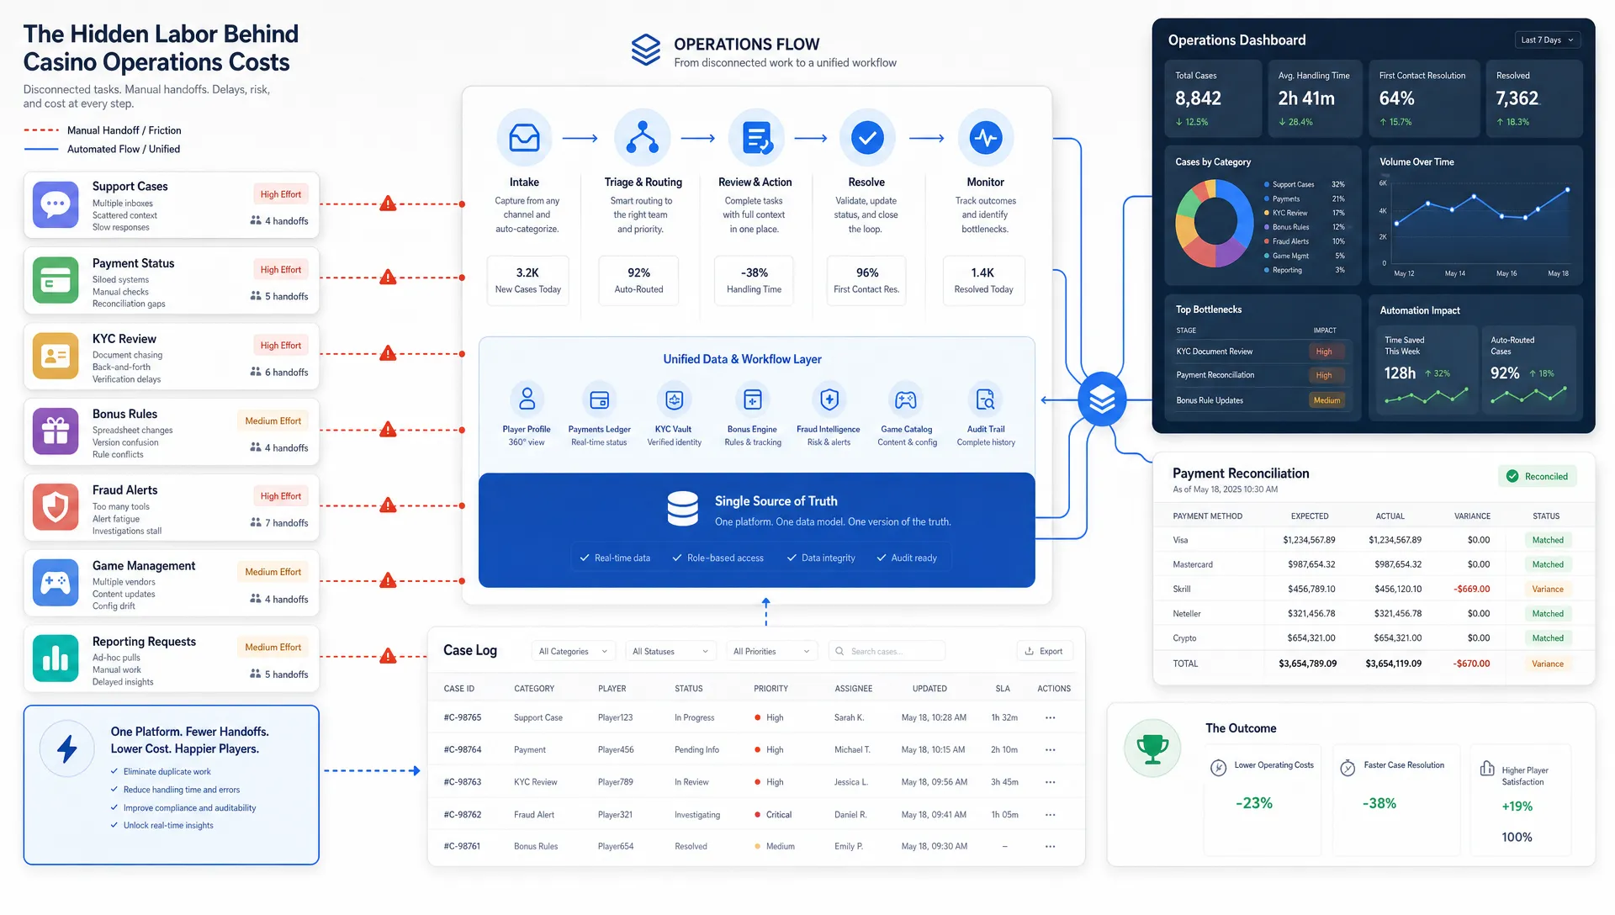Click the Operations Flow logo icon
The image size is (1615, 915).
click(646, 50)
